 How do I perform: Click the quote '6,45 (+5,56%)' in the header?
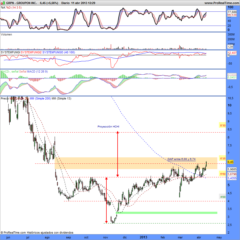pos(49,3)
